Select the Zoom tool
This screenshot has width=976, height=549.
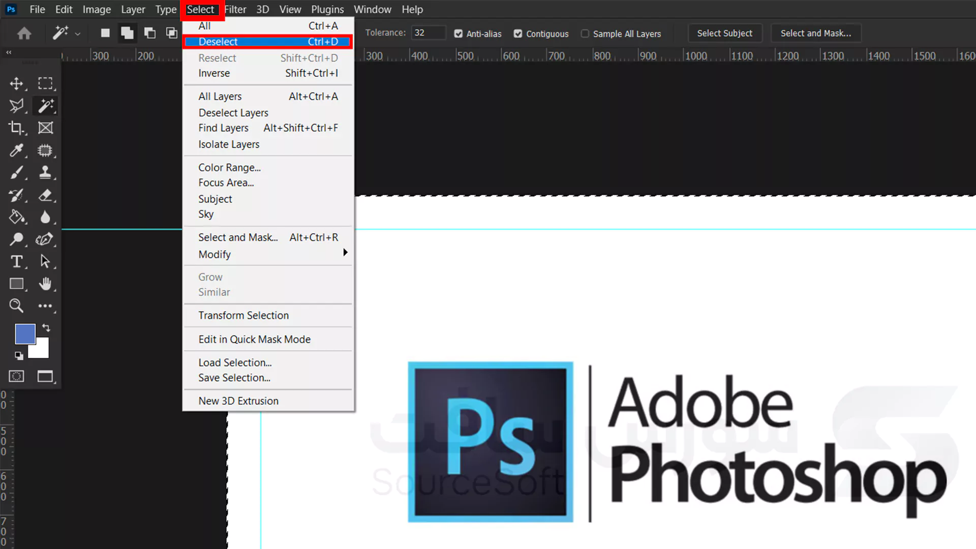tap(17, 306)
